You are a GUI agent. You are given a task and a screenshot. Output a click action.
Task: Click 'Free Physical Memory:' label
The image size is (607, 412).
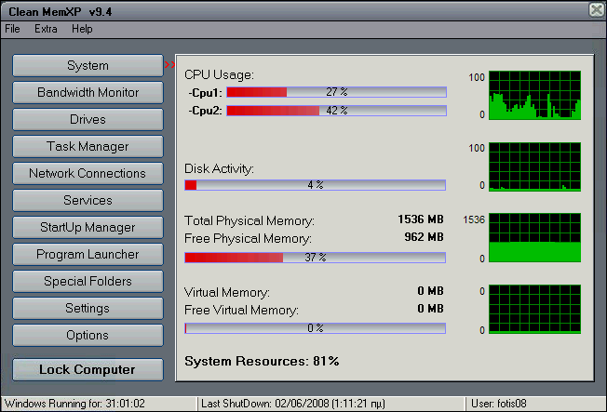click(248, 238)
